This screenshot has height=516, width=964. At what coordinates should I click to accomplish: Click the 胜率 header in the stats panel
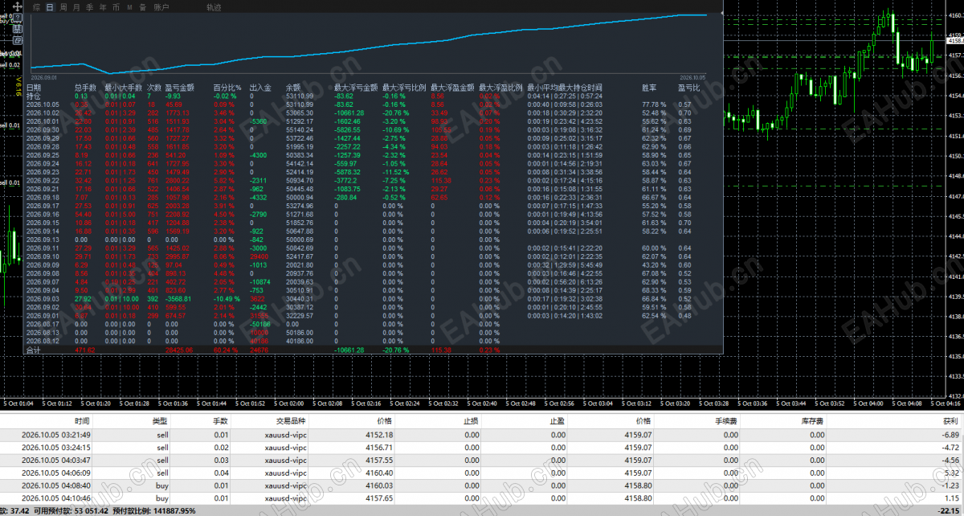click(649, 87)
